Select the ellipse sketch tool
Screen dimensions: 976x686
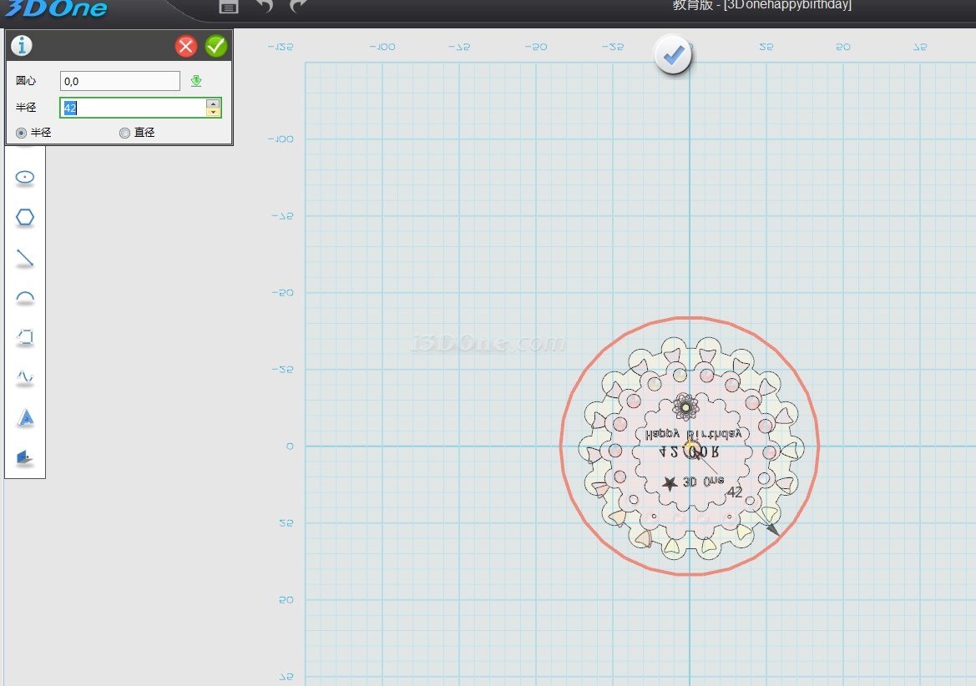(25, 178)
